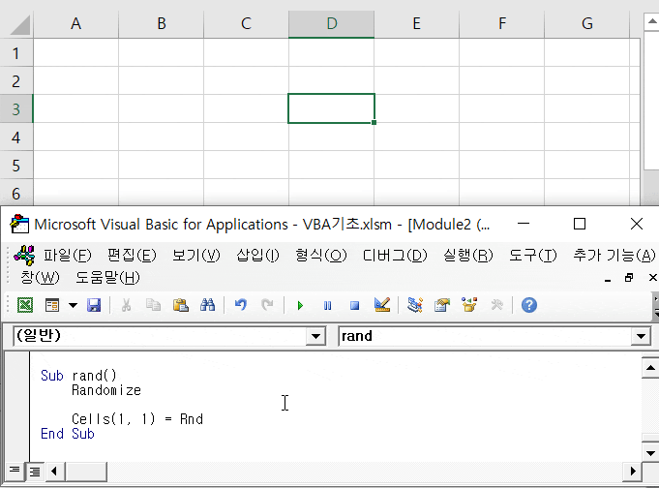Viewport: 659px width, 488px height.
Task: Switch to Procedure View button
Action: point(15,470)
